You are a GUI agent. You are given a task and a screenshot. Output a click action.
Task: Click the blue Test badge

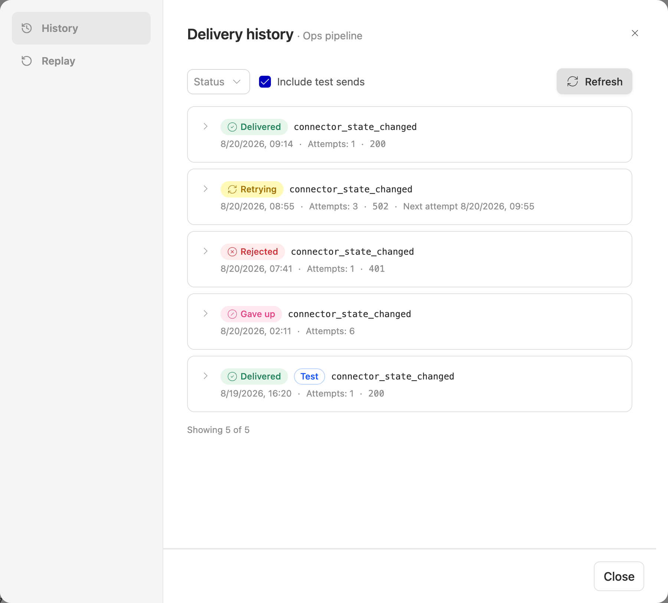point(310,377)
